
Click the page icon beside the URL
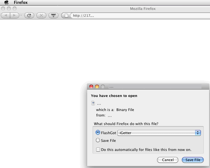point(66,15)
